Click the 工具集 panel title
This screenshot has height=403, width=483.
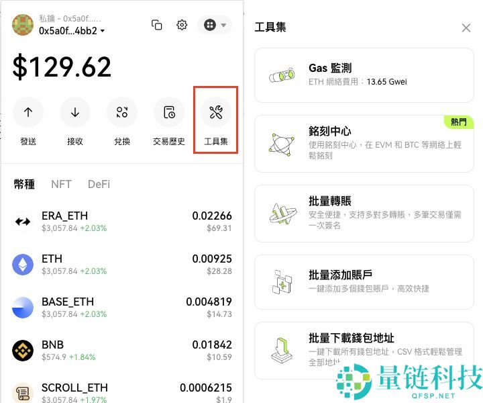270,27
